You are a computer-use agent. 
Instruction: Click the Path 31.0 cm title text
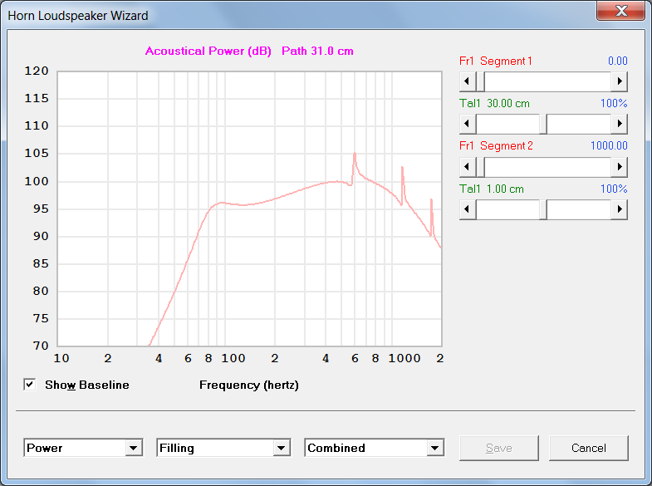[x=317, y=51]
